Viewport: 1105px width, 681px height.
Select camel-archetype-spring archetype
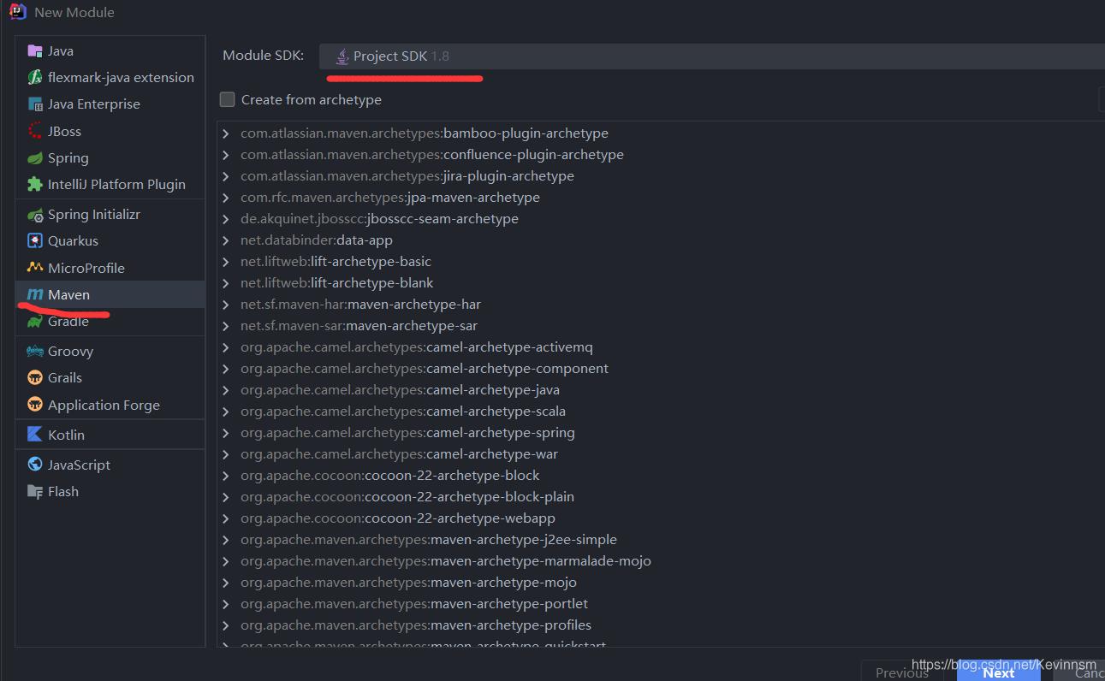[x=407, y=433]
